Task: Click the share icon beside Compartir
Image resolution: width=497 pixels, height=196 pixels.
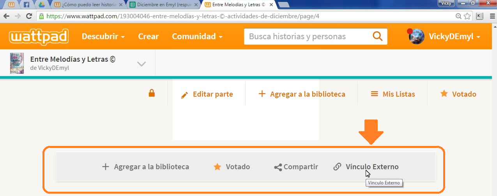Action: tap(278, 167)
